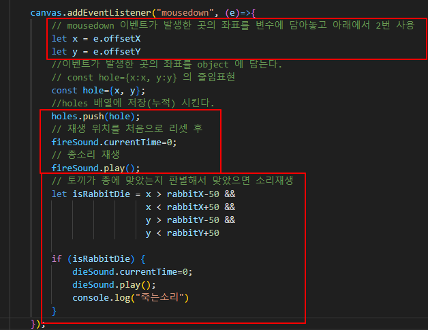Image resolution: width=428 pixels, height=330 pixels.
Task: Click the comment '// 총소리 재생'
Action: click(x=85, y=155)
